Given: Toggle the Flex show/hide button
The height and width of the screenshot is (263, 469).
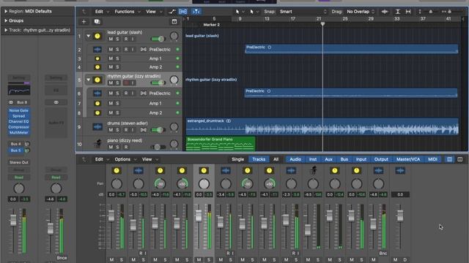Looking at the screenshot, I should click(182, 12).
